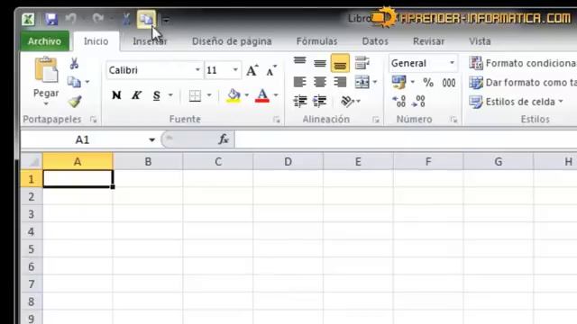
Task: Open the Portapapeles dialog launcher
Action: point(93,120)
